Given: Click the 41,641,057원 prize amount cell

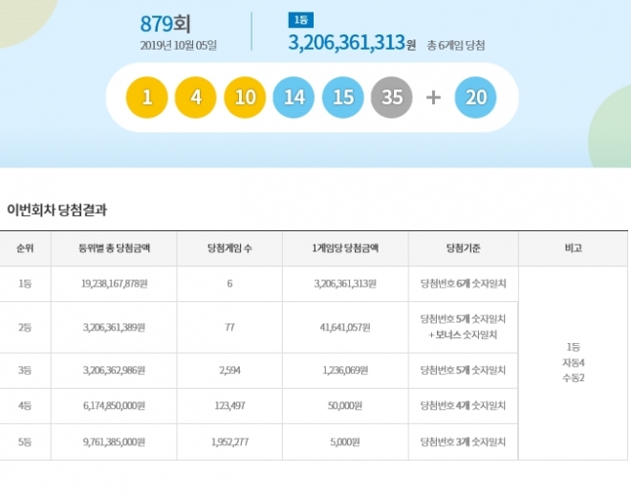Looking at the screenshot, I should coord(345,327).
